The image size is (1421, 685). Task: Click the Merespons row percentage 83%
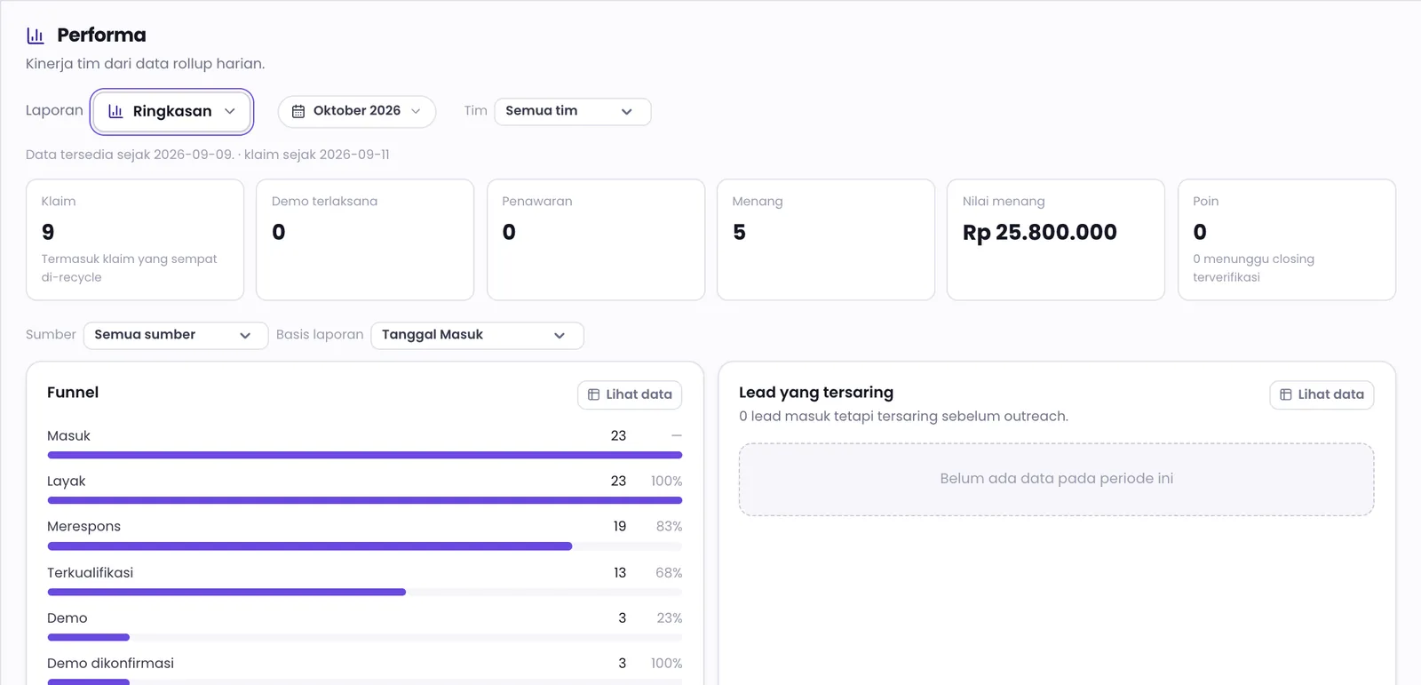click(669, 526)
